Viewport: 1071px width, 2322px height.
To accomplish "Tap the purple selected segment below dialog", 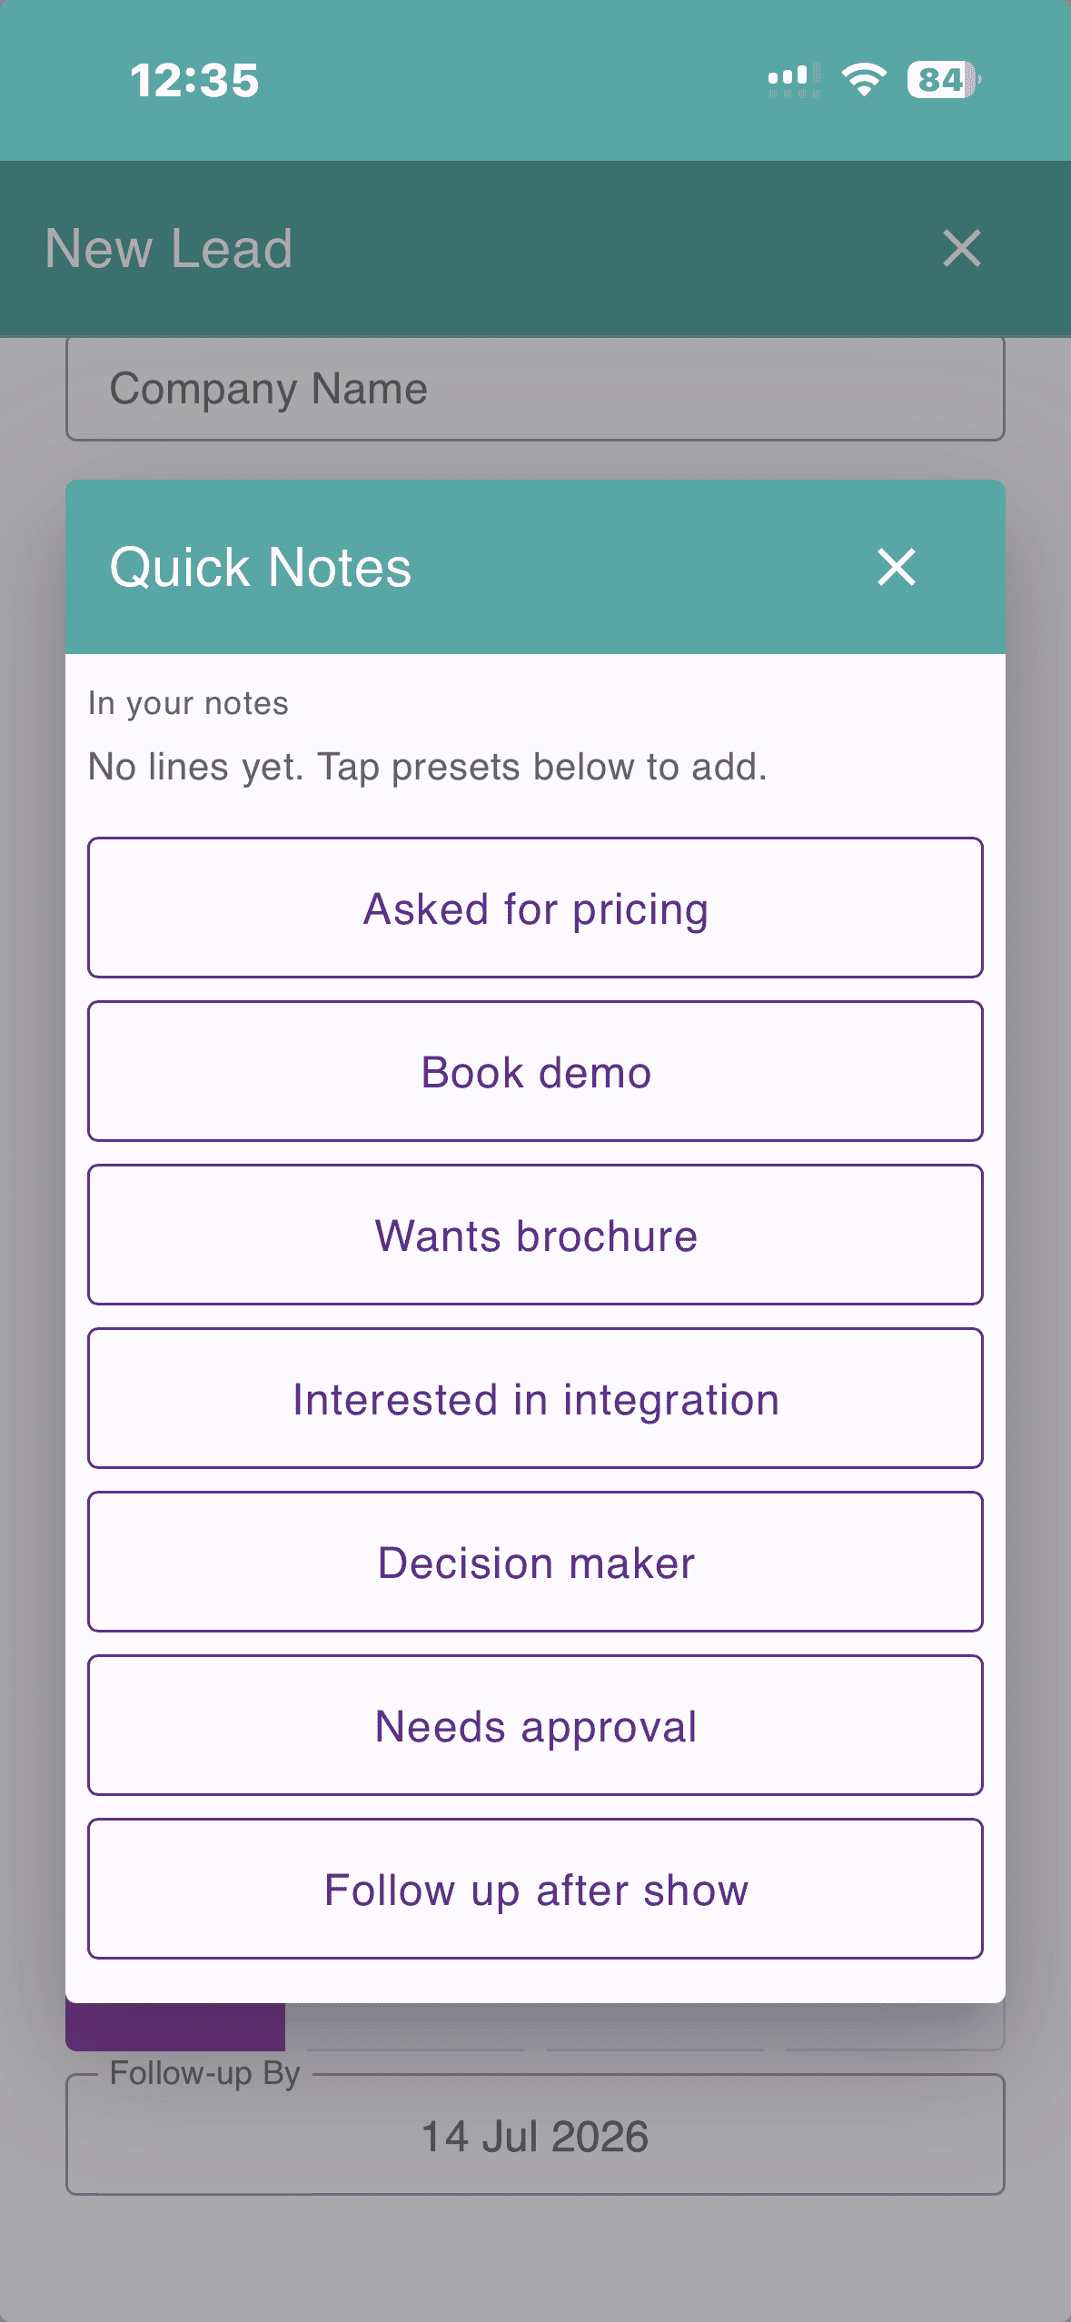I will (x=175, y=2027).
